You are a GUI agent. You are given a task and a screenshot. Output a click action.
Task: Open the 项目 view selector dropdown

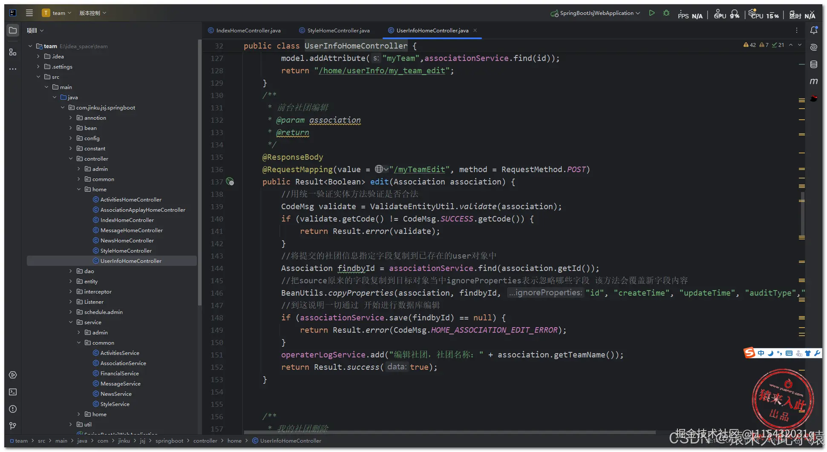[35, 30]
